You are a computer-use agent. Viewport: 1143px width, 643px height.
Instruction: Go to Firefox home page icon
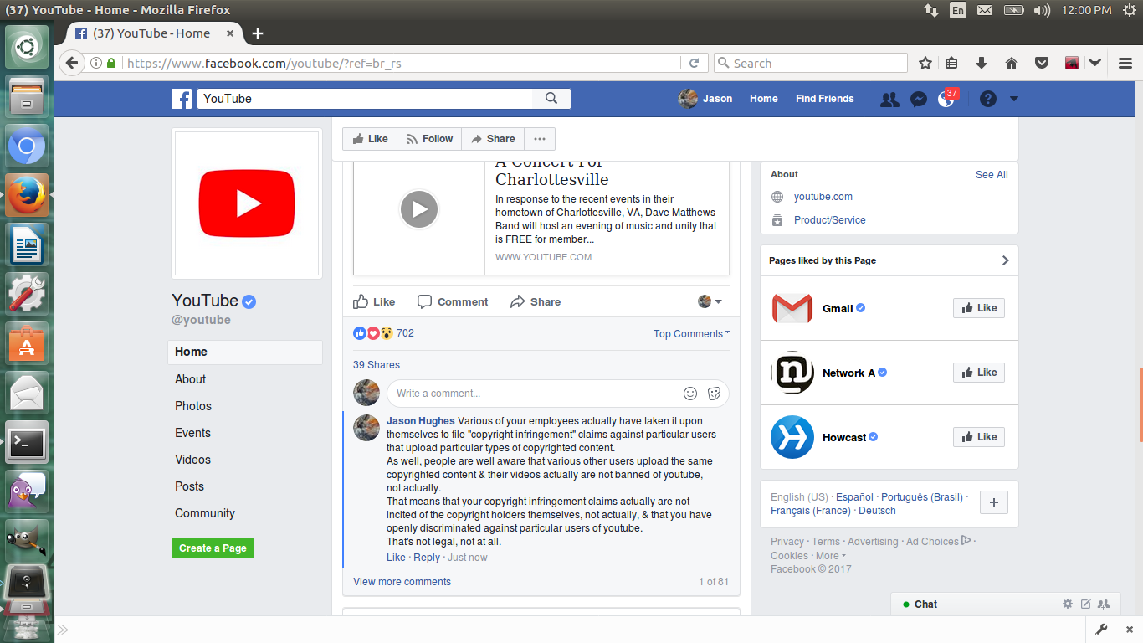[x=1011, y=63]
